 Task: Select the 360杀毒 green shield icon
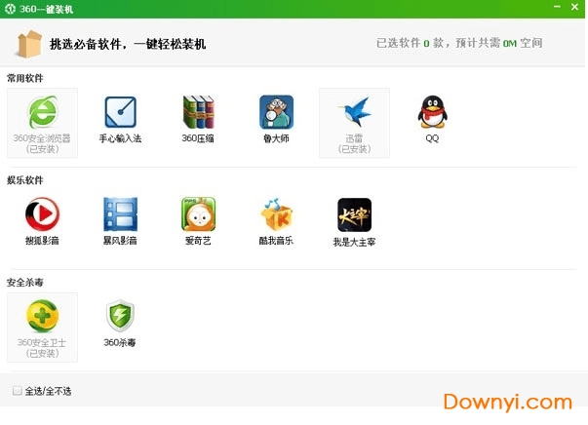pos(120,316)
